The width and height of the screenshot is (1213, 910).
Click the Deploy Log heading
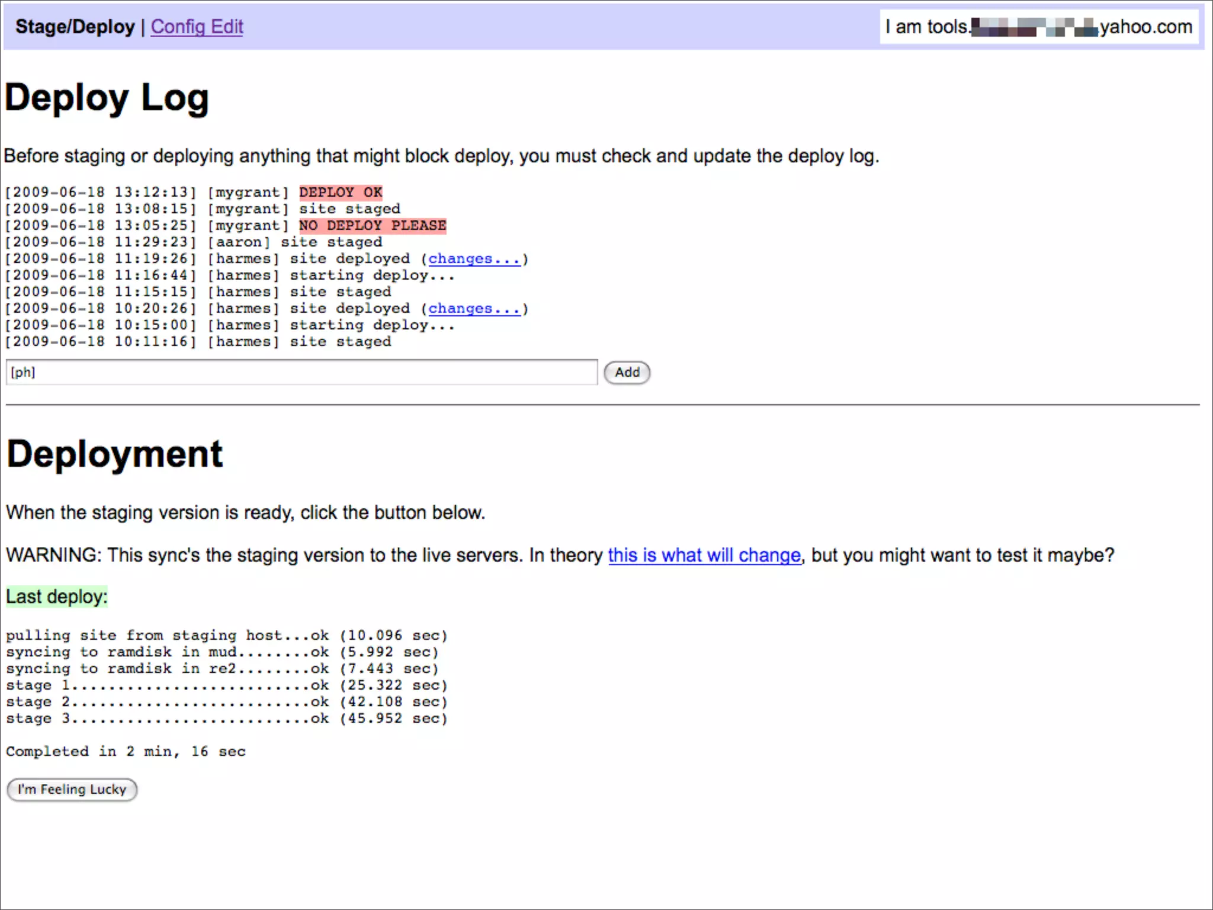tap(107, 98)
